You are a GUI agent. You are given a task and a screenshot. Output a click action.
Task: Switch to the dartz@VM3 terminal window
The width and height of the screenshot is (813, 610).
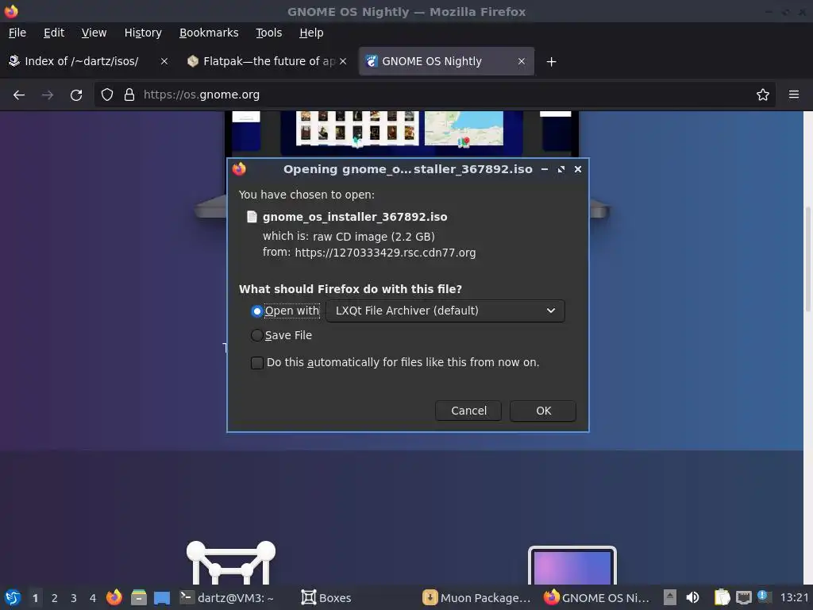click(226, 598)
